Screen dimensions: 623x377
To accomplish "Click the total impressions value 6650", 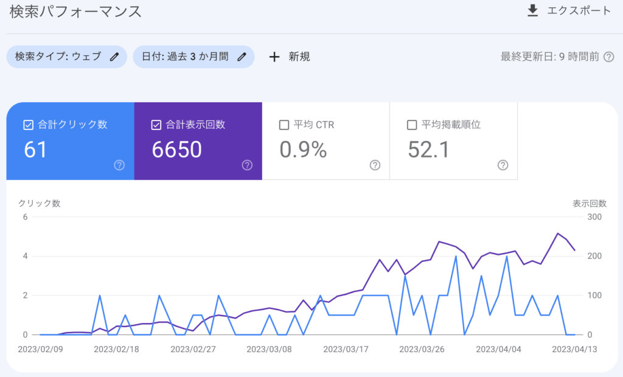I will coord(177,150).
